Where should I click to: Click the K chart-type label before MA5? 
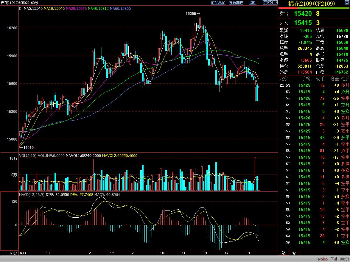pos(20,9)
